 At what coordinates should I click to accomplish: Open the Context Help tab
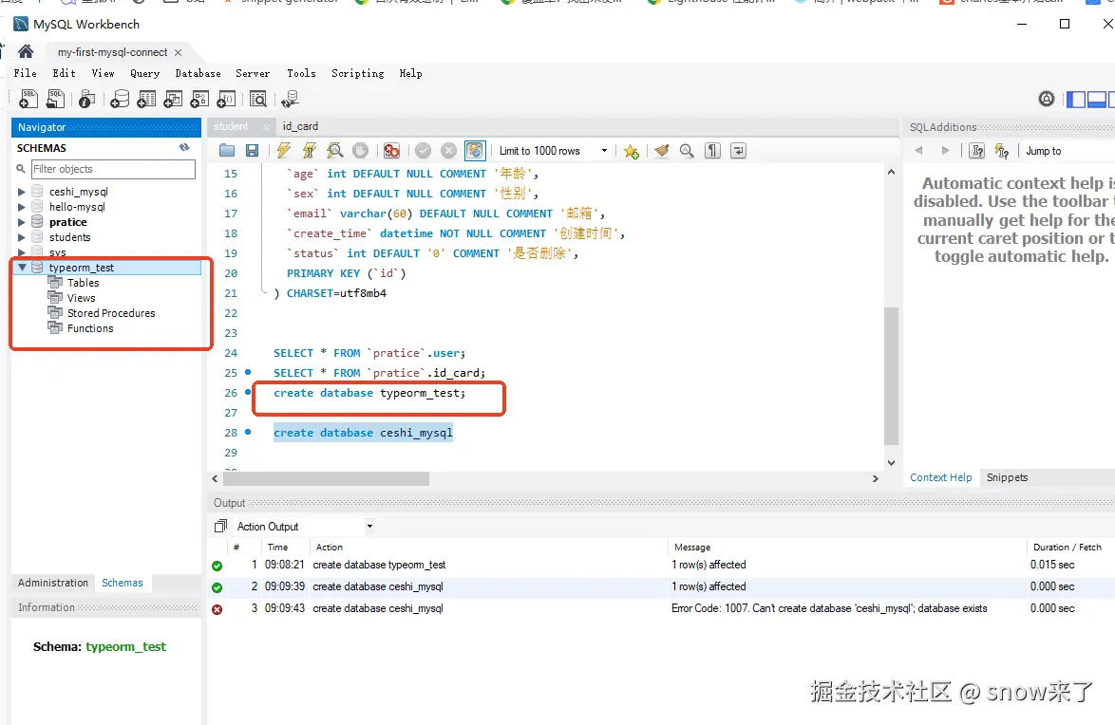(941, 477)
